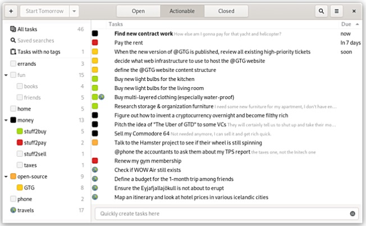Click globe icon on Check if WOW Air row
The image size is (366, 226).
coord(95,170)
